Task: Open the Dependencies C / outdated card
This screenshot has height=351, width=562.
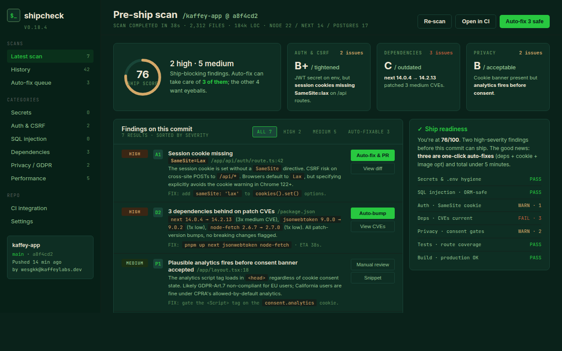Action: [x=418, y=77]
